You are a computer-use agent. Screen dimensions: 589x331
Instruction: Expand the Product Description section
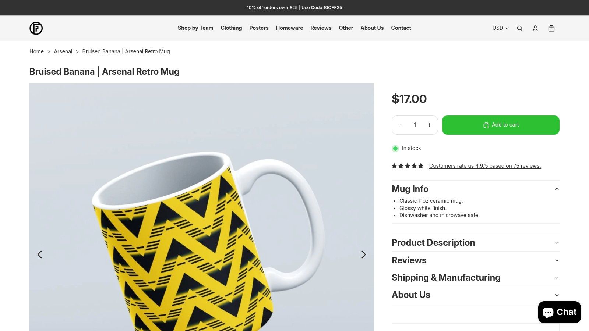[x=475, y=243]
